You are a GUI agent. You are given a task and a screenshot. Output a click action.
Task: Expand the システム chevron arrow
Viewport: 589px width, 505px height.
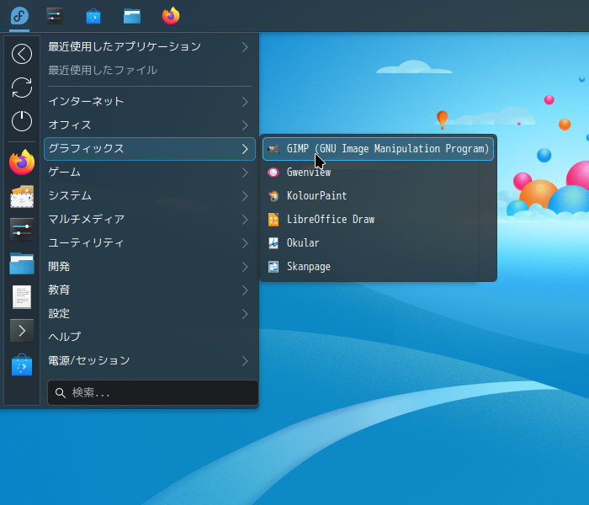[245, 196]
